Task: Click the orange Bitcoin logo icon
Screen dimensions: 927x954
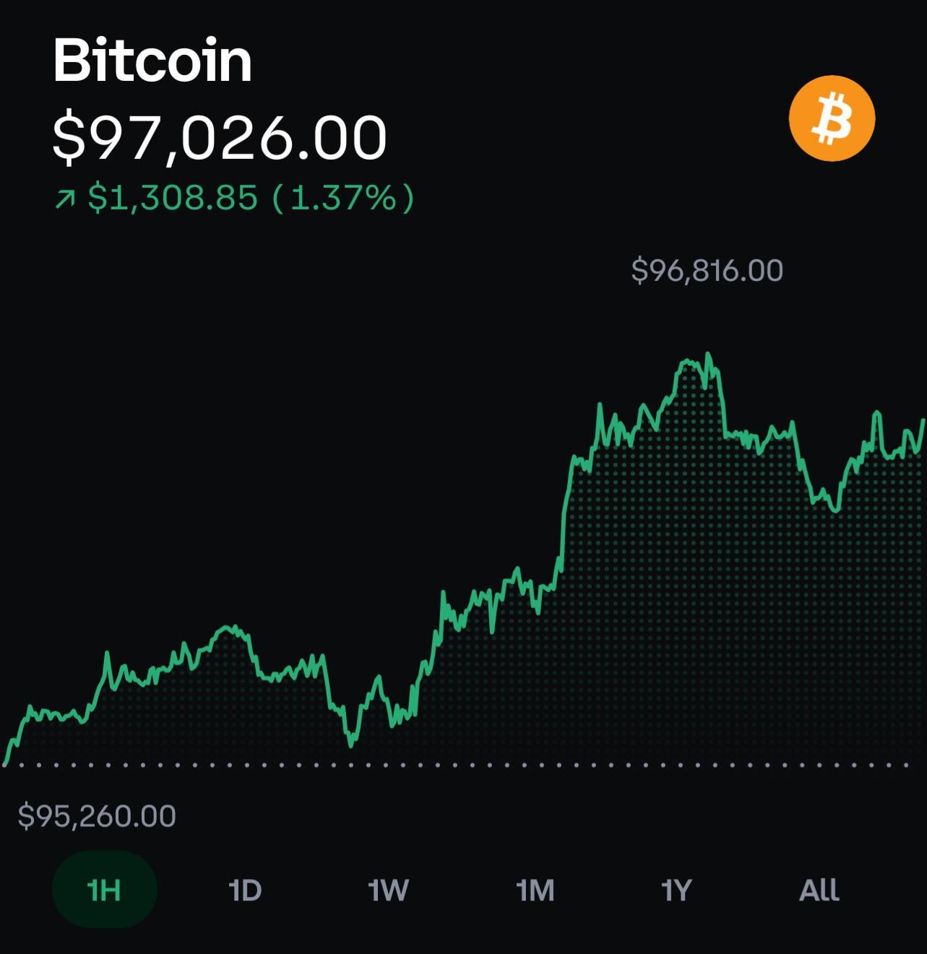Action: 832,118
